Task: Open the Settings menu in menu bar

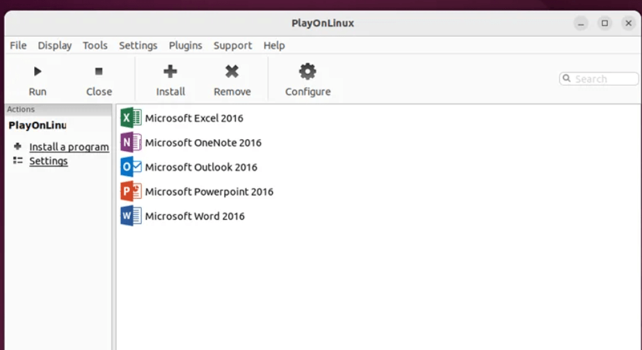Action: pyautogui.click(x=138, y=45)
